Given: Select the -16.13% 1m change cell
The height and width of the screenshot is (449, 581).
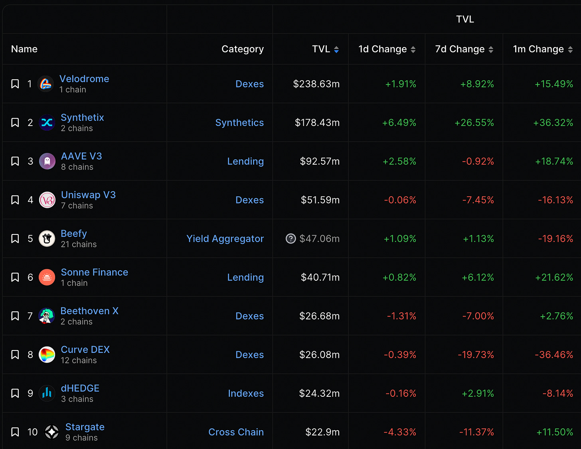Looking at the screenshot, I should point(555,200).
